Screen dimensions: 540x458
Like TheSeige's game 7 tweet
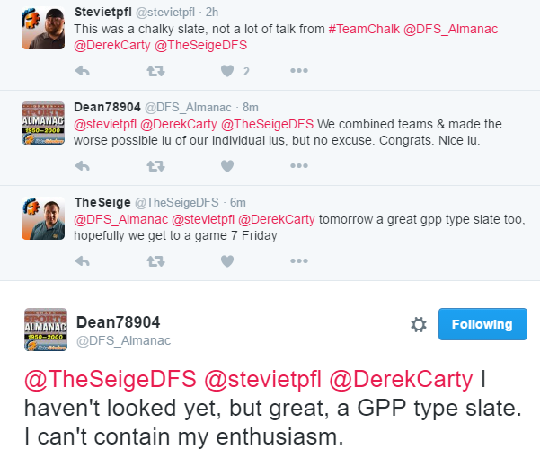[x=227, y=261]
